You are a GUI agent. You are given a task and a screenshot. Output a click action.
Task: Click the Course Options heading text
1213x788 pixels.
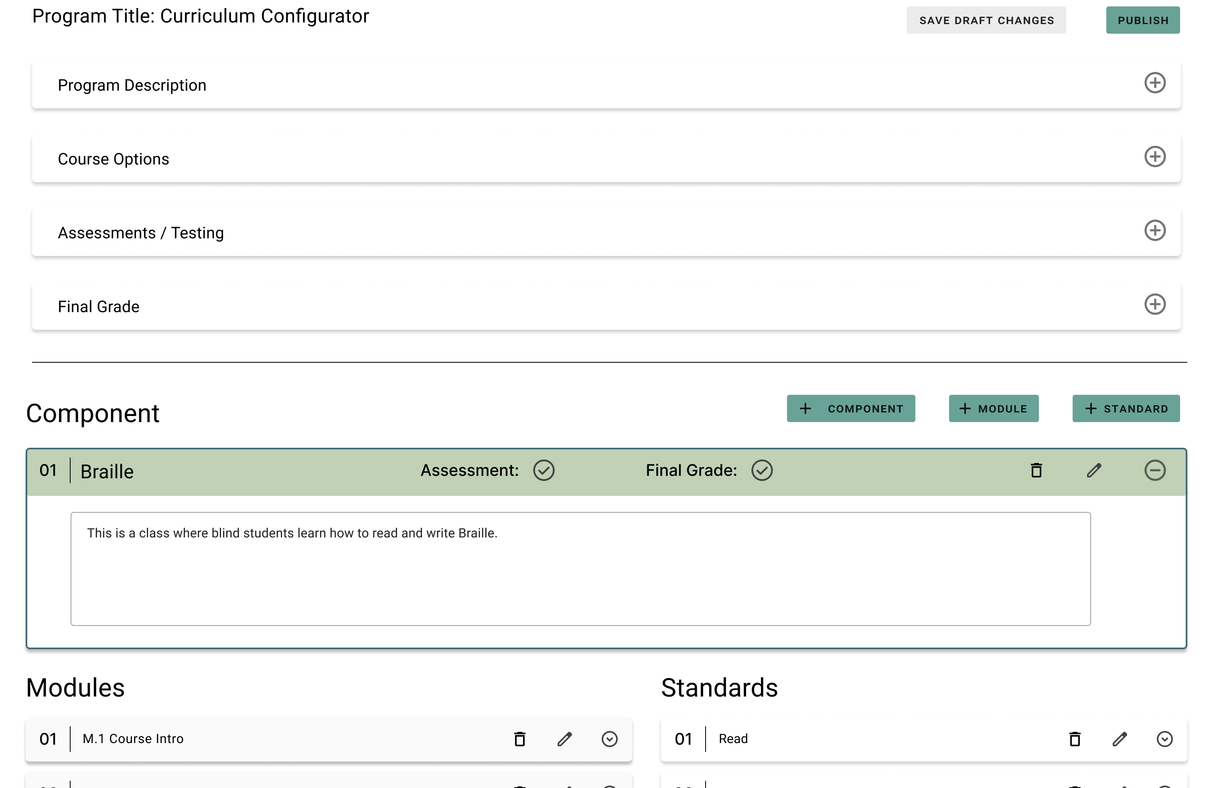[x=113, y=159]
